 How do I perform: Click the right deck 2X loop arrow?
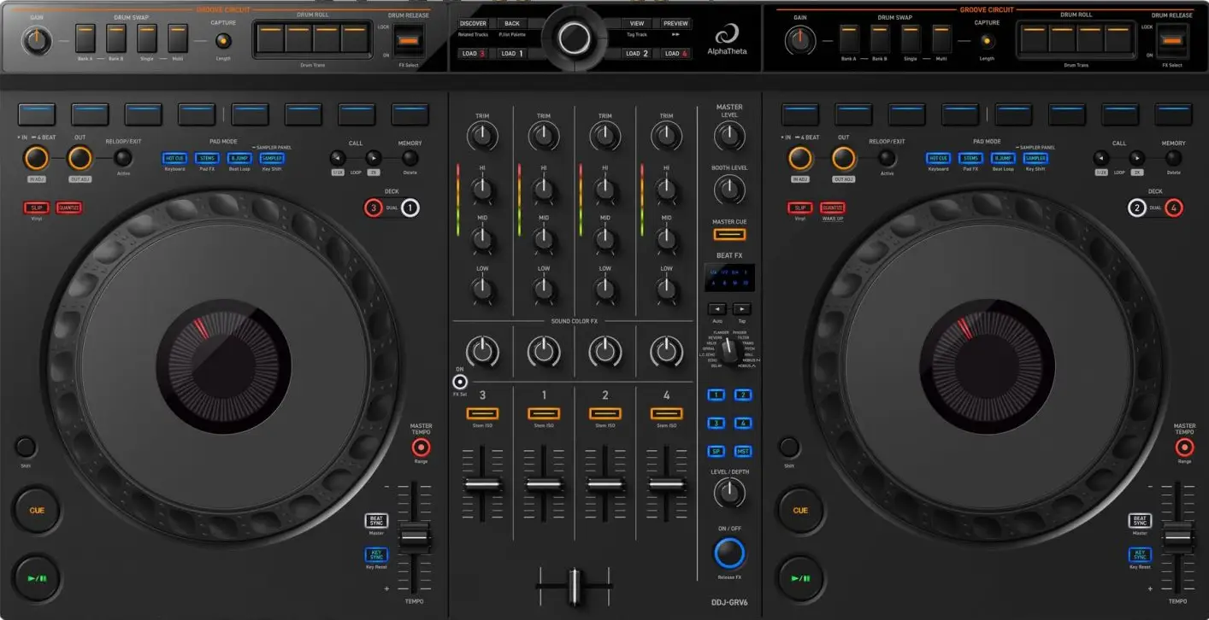click(x=1137, y=158)
